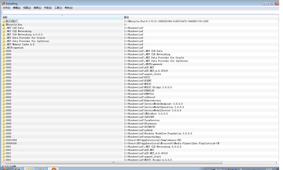Screen dimensions: 283x170
Task: Select the .NET Data Provider for Oracle name
Action: point(25,38)
